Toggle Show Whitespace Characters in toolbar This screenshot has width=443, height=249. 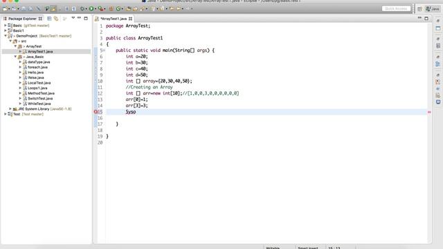[x=73, y=9]
